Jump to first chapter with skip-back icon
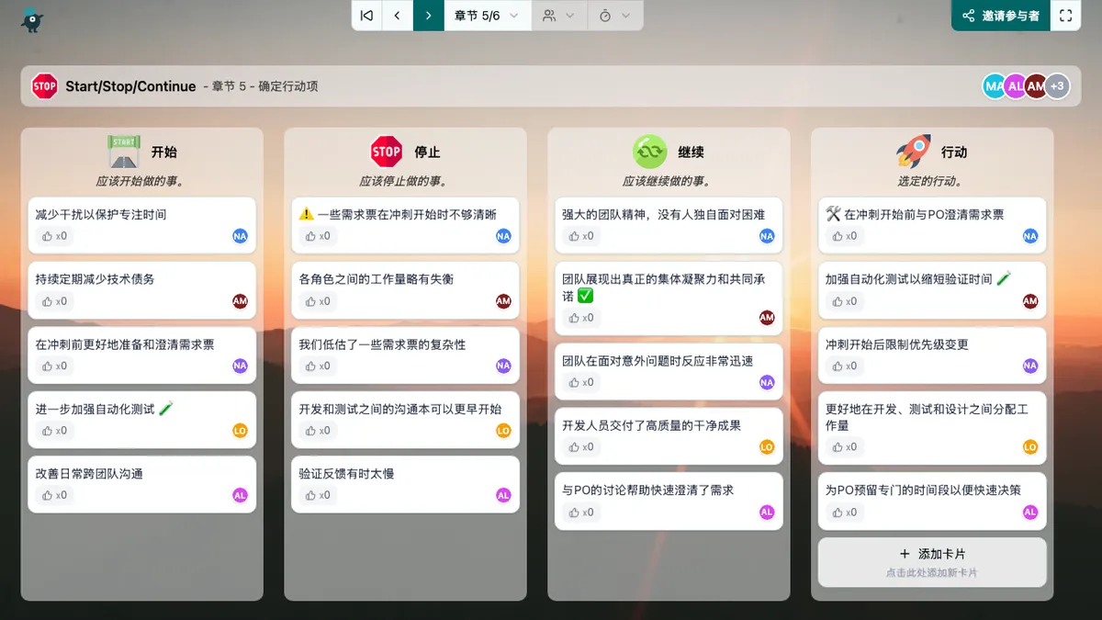1102x620 pixels. point(366,16)
